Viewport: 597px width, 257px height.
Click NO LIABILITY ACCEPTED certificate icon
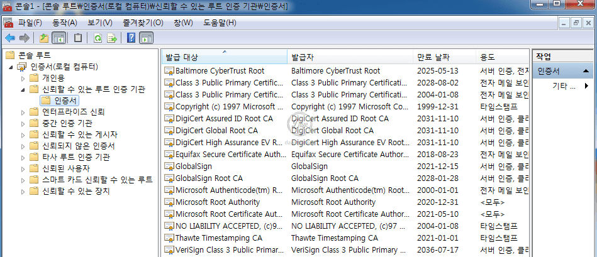(x=169, y=226)
